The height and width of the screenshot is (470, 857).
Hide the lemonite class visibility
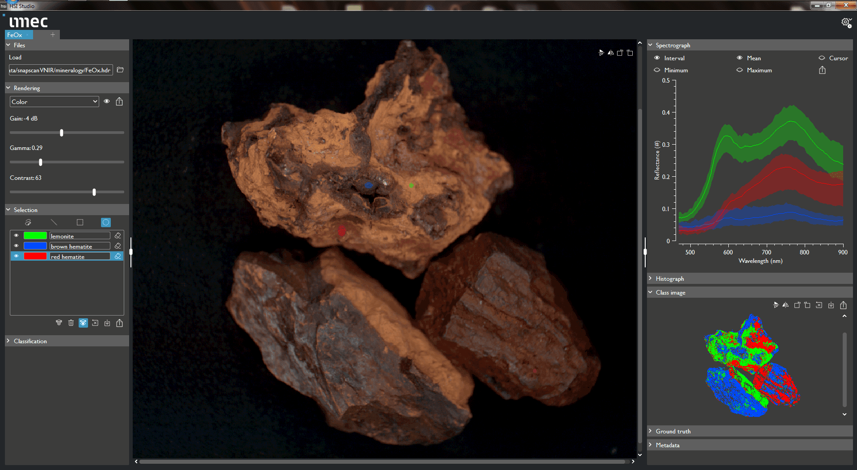tap(16, 235)
